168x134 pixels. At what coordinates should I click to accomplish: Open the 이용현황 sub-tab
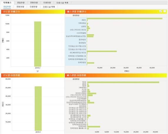pyautogui.click(x=34, y=7)
